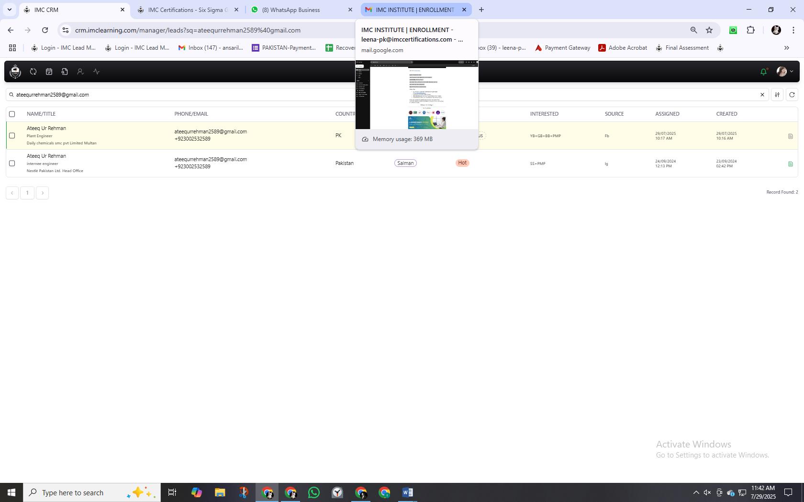Open the tab search dropdown arrow
The image size is (804, 502).
[10, 10]
